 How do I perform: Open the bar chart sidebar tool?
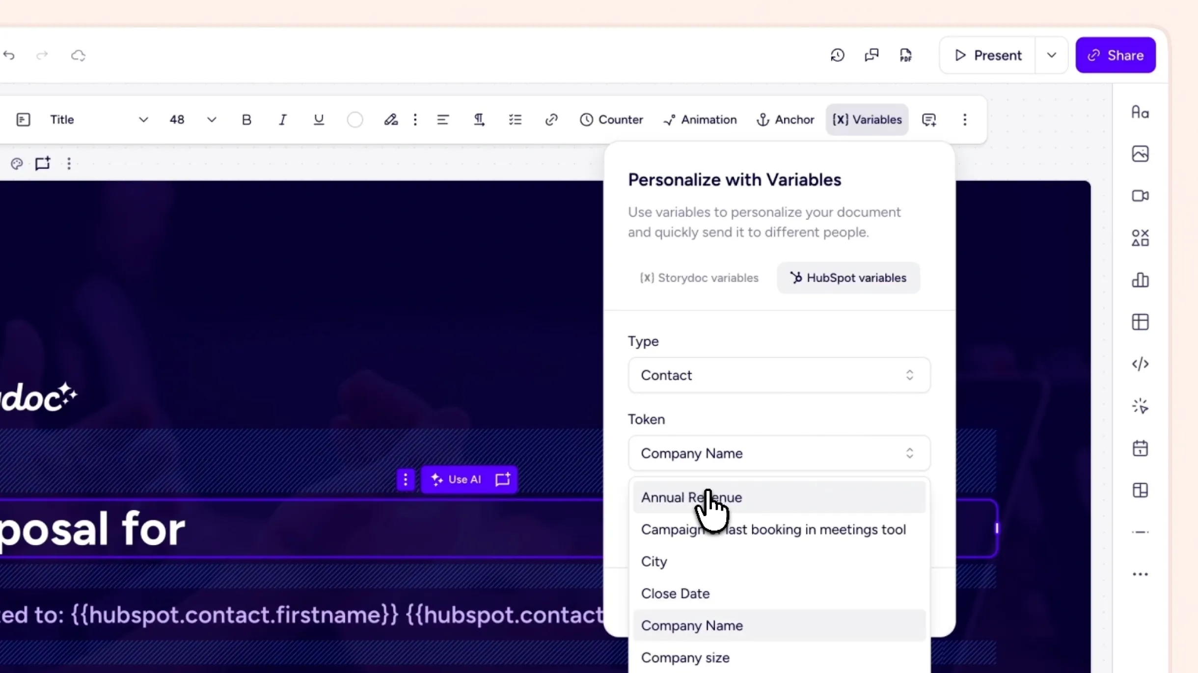tap(1140, 280)
